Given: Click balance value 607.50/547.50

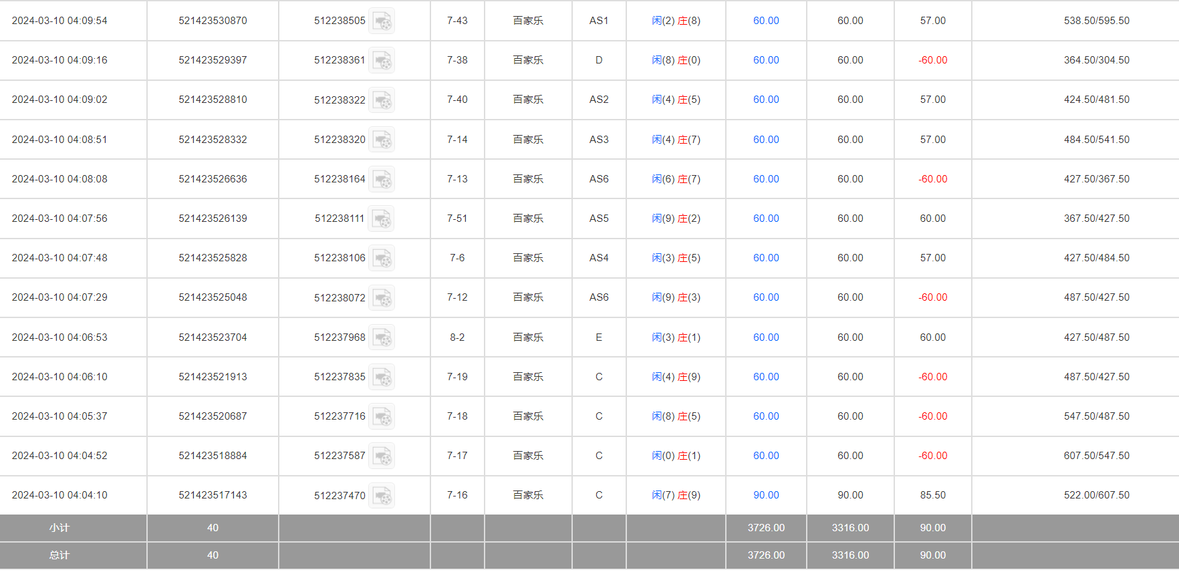Looking at the screenshot, I should pos(1096,456).
